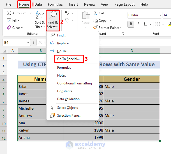
Task: Select column B header
Action: click(x=41, y=51)
